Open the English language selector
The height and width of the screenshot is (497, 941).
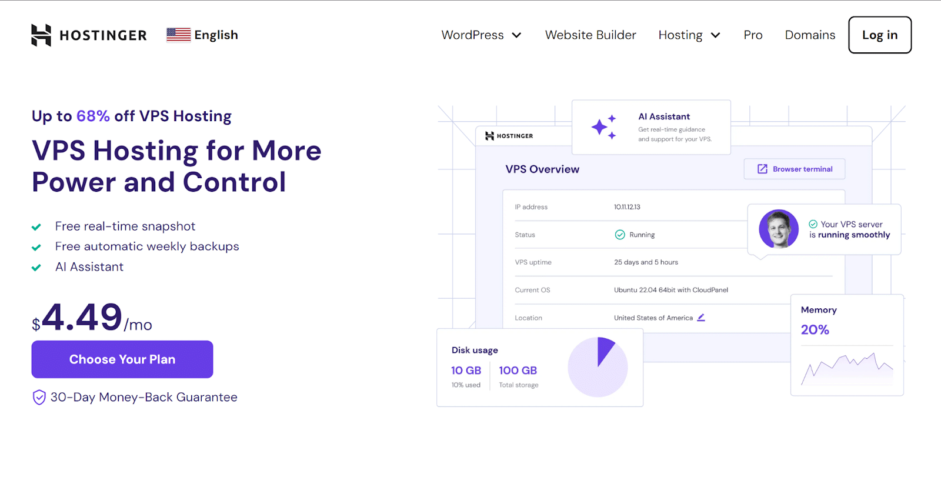[202, 35]
